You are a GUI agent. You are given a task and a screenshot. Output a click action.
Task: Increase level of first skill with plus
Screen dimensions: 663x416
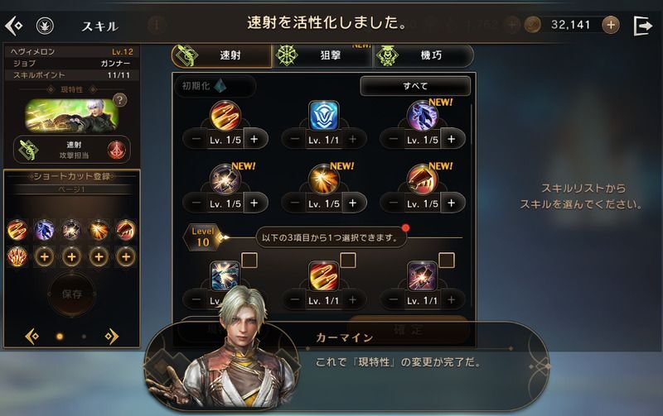pos(254,139)
